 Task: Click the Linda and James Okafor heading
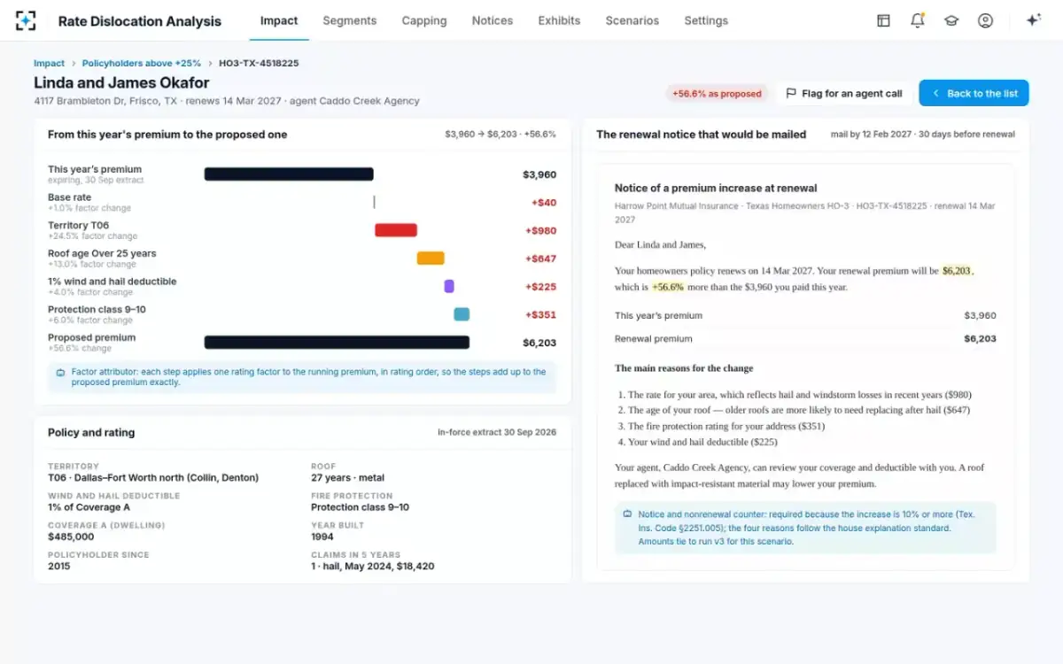pos(121,83)
